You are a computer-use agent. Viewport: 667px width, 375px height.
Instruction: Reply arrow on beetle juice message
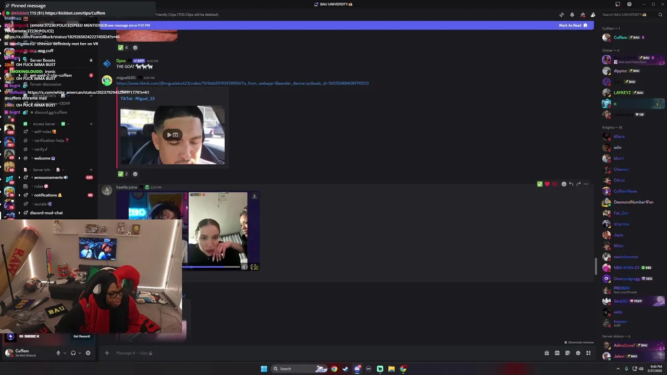pos(571,184)
